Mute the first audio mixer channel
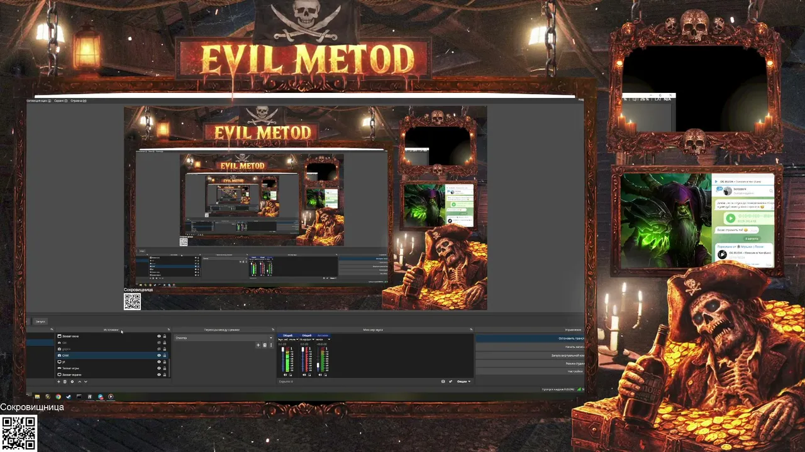The height and width of the screenshot is (452, 805). coord(286,375)
